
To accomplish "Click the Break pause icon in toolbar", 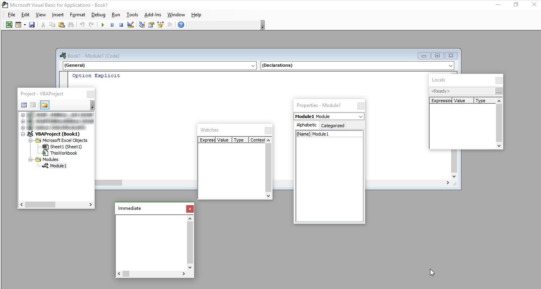I will coord(112,25).
